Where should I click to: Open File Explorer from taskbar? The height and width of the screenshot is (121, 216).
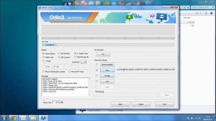coord(33,118)
